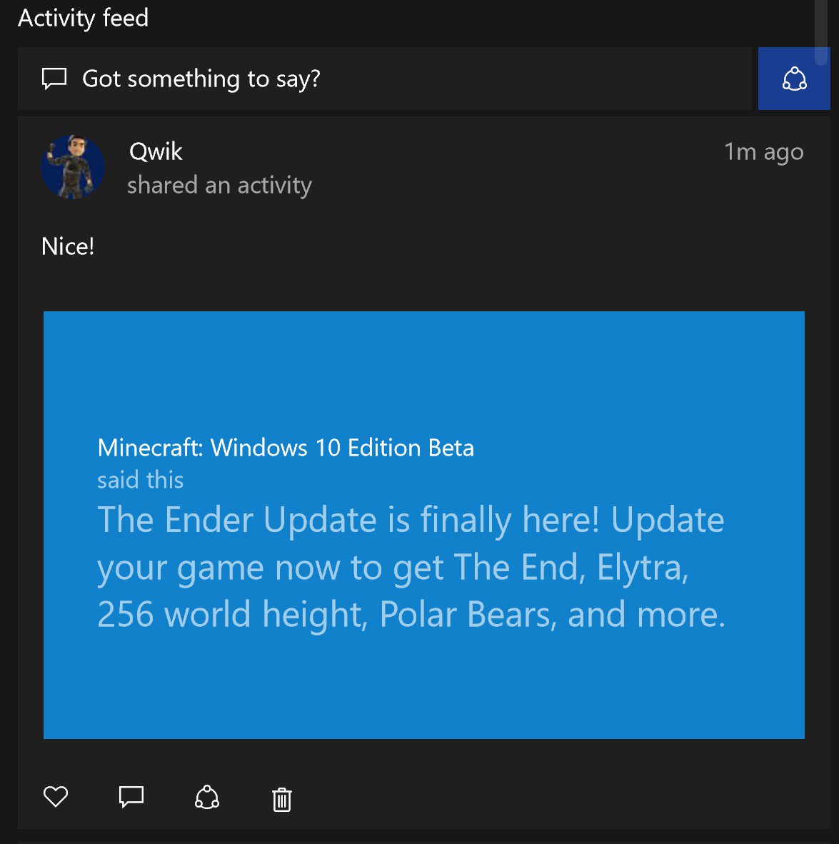Click the 'Got something to say?' input field

pos(202,79)
